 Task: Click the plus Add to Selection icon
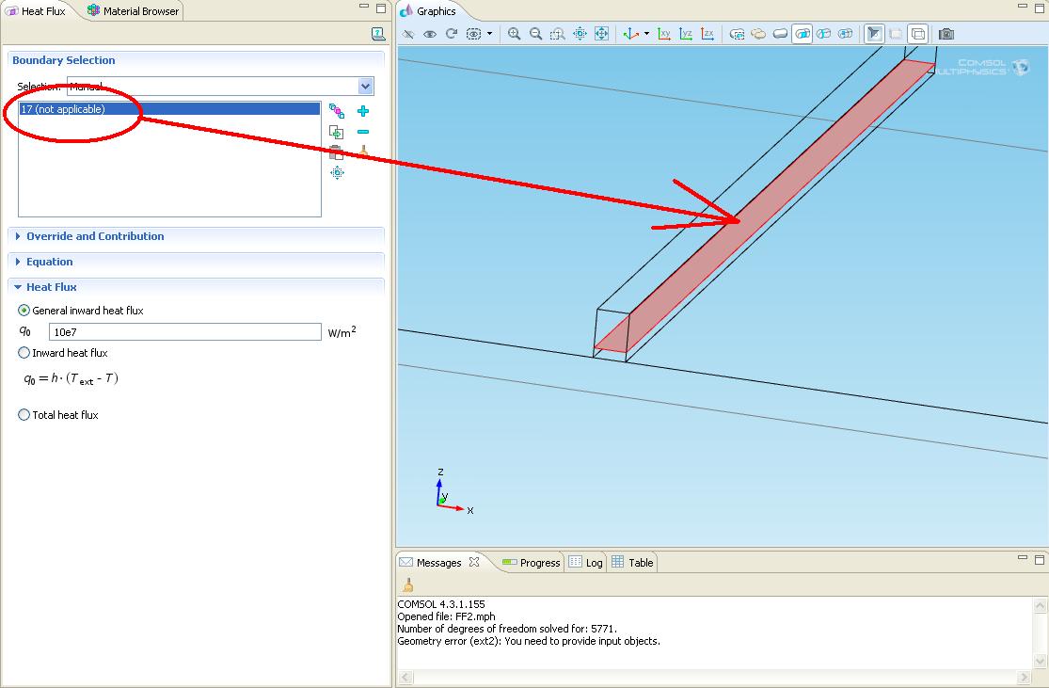pos(363,111)
